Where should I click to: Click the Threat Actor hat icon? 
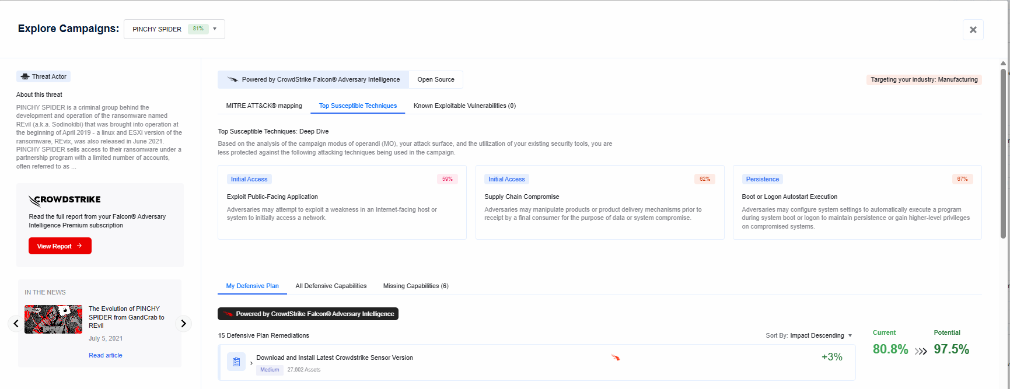click(25, 76)
